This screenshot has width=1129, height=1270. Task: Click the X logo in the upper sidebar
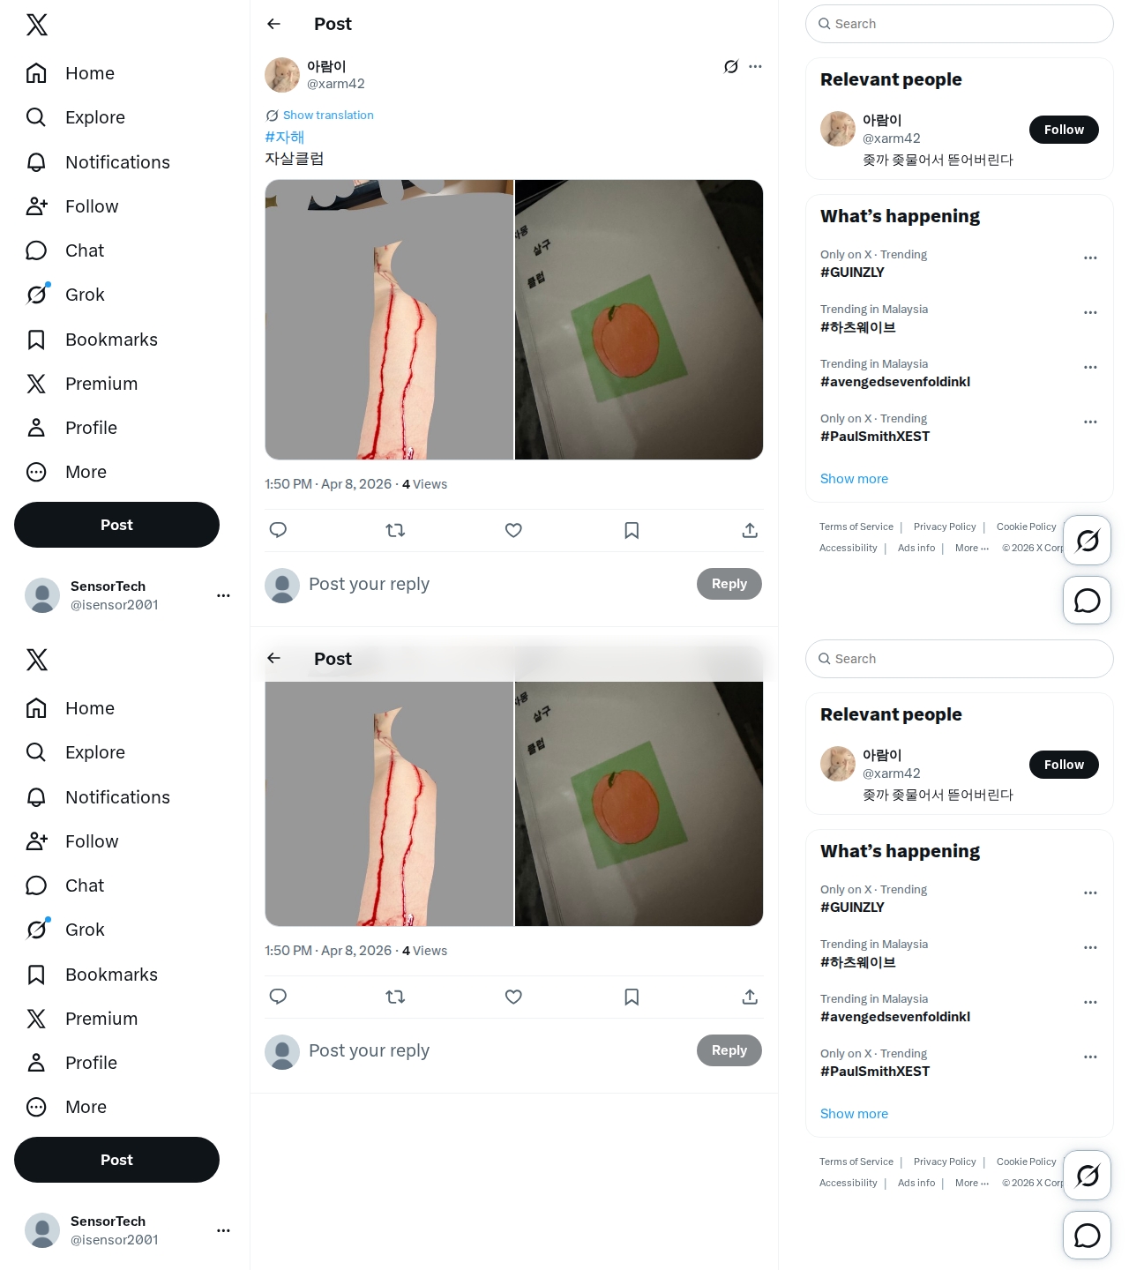[37, 25]
